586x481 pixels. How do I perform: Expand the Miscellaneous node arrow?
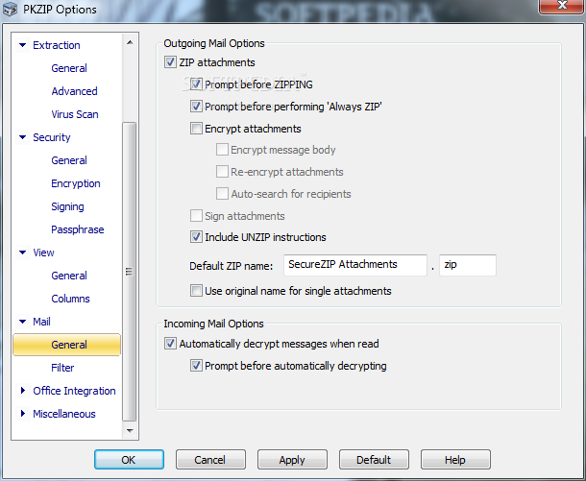[x=23, y=414]
